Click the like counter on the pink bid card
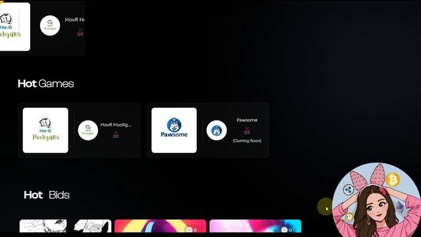 [x=287, y=230]
